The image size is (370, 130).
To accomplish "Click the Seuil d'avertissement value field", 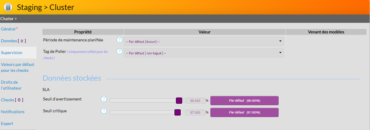I will pos(195,100).
